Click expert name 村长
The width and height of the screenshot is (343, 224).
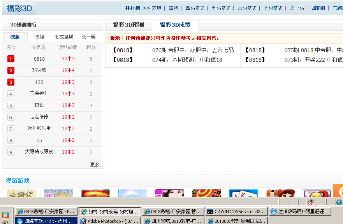[x=39, y=105]
